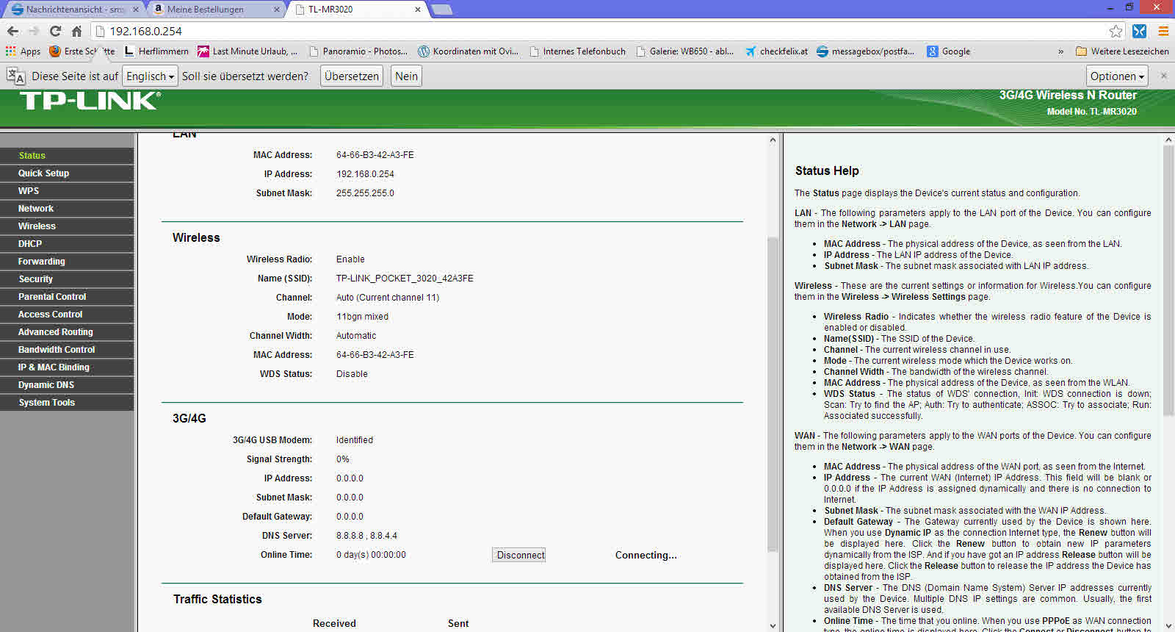Image resolution: width=1175 pixels, height=632 pixels.
Task: Open the checkfelix.at bookmark
Action: coord(776,51)
